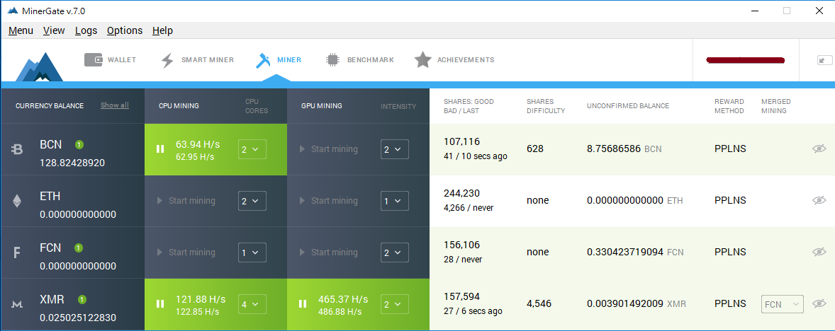Click the Miner pickaxe icon

tap(264, 60)
